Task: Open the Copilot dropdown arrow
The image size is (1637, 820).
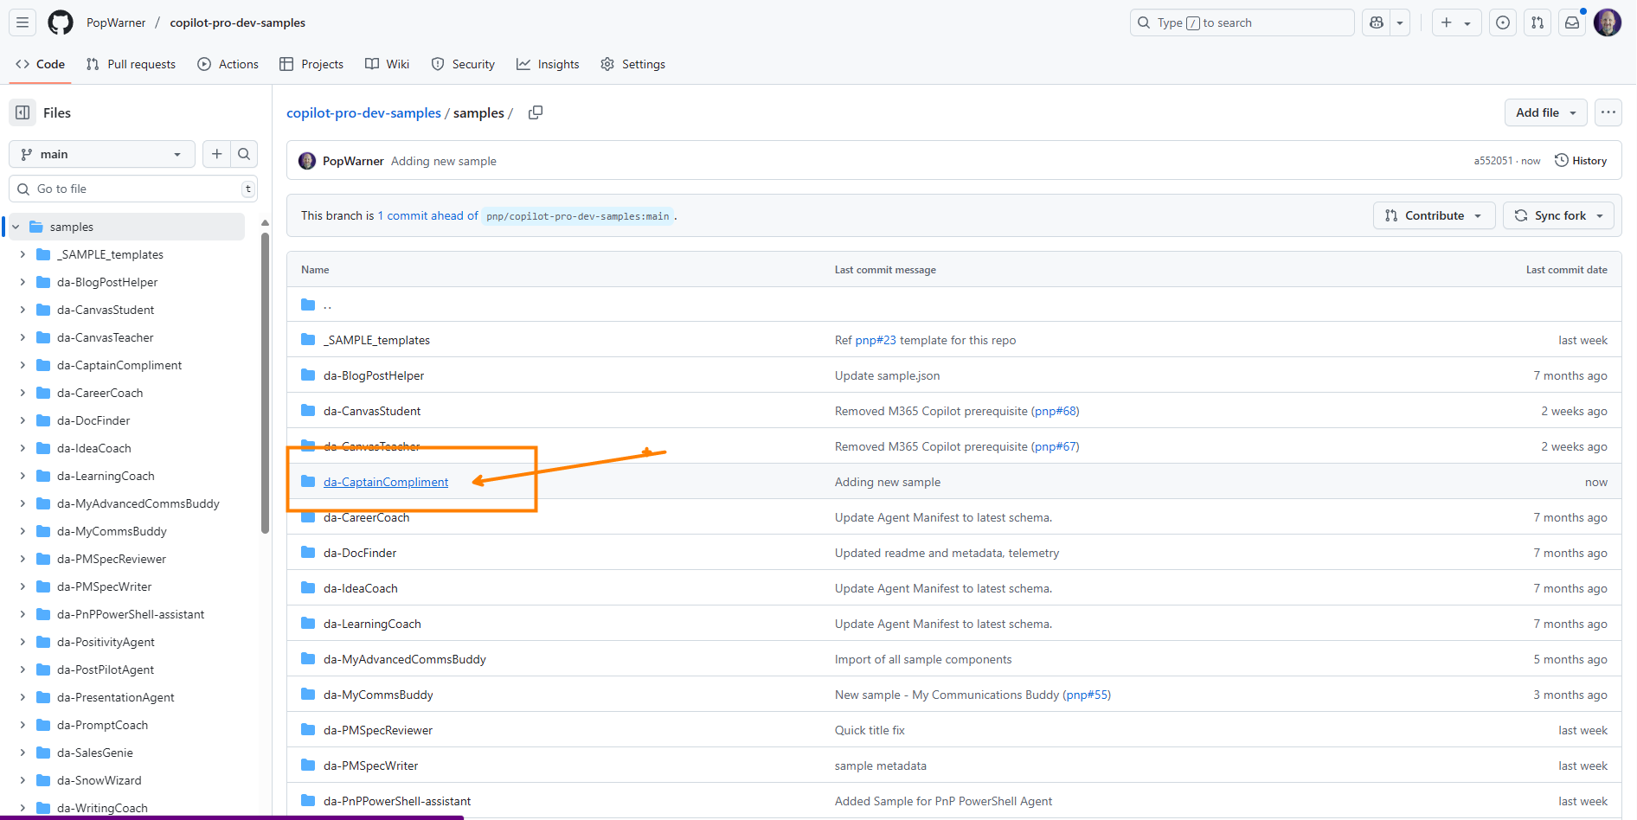Action: pos(1400,22)
